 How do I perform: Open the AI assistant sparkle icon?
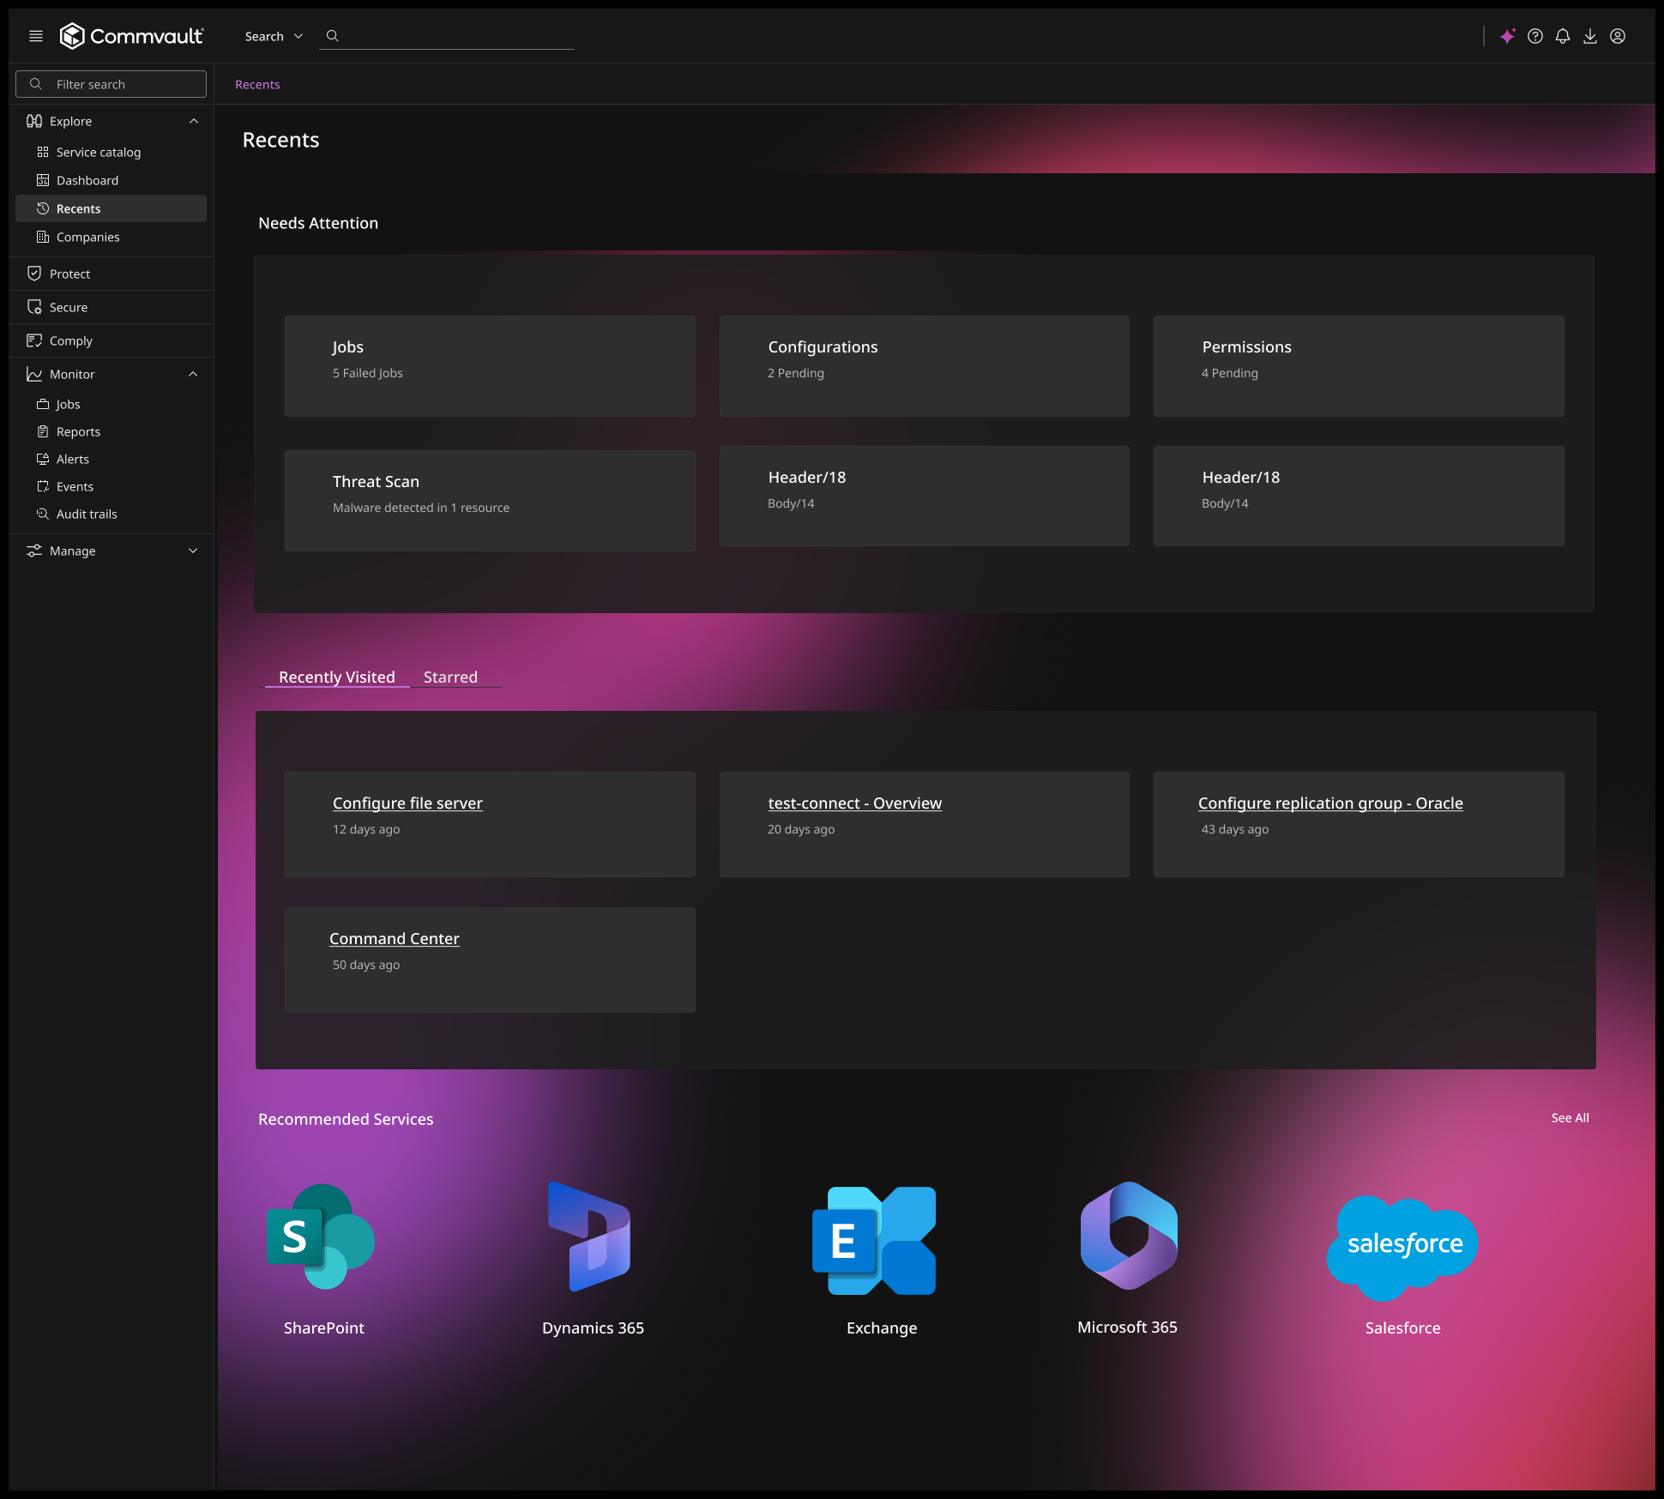(x=1507, y=36)
